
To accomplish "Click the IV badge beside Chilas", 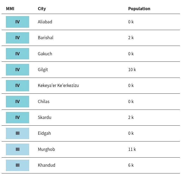I will coord(18,101).
